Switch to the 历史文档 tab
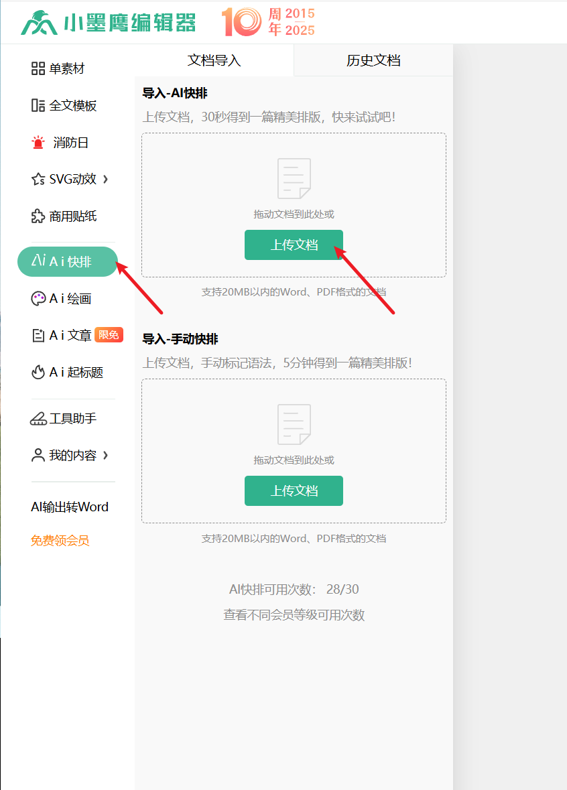The width and height of the screenshot is (567, 790). (373, 60)
